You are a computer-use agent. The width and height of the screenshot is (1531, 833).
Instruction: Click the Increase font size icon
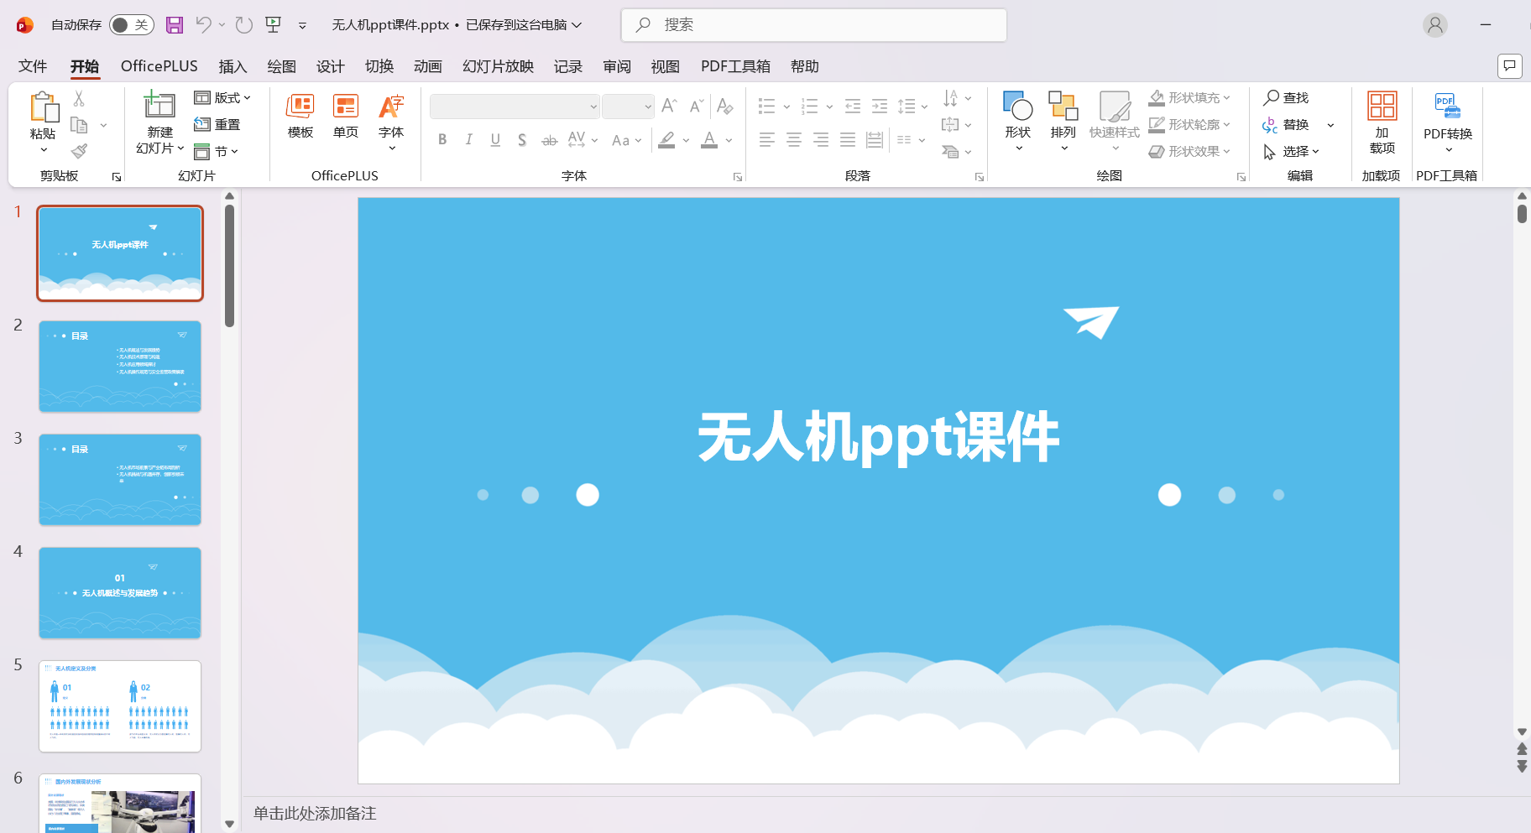[x=669, y=107]
